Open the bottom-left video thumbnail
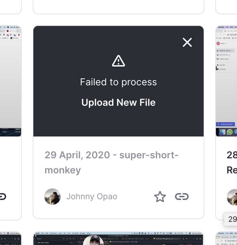This screenshot has width=237, height=245. tap(11, 239)
